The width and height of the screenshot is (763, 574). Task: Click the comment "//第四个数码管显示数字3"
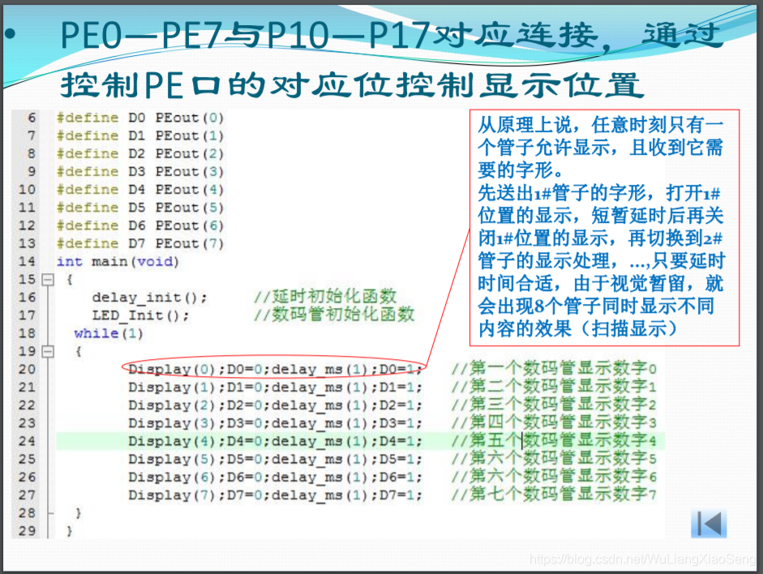point(554,422)
